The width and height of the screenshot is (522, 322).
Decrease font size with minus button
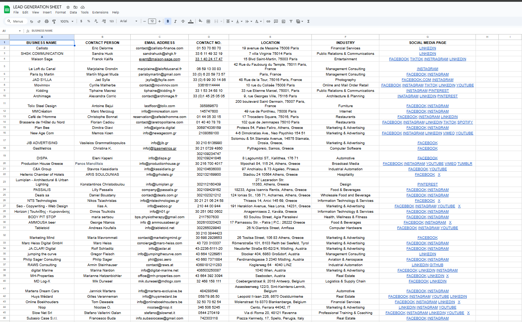144,21
